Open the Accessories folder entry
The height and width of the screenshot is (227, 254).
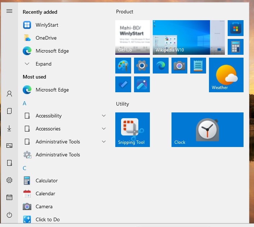65,129
